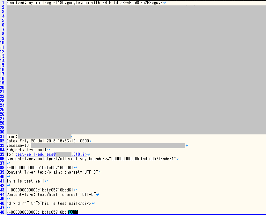This screenshot has width=266, height=215.
Task: Click line number 48 in the gutter
Action: (x=2, y=212)
